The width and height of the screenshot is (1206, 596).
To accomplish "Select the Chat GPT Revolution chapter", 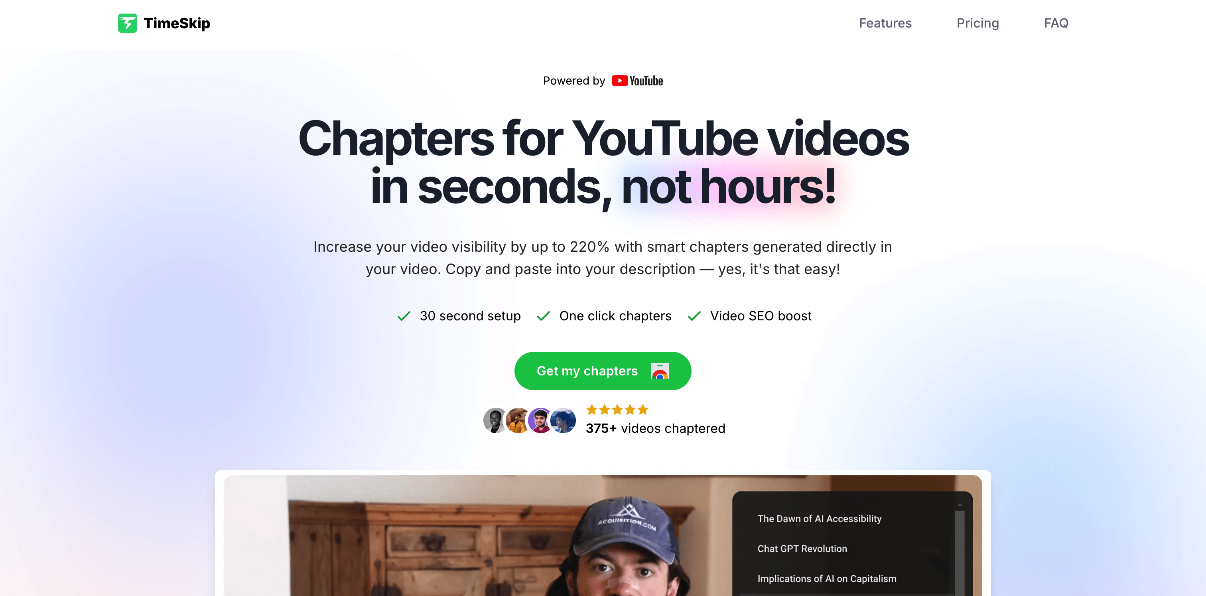I will pos(802,548).
